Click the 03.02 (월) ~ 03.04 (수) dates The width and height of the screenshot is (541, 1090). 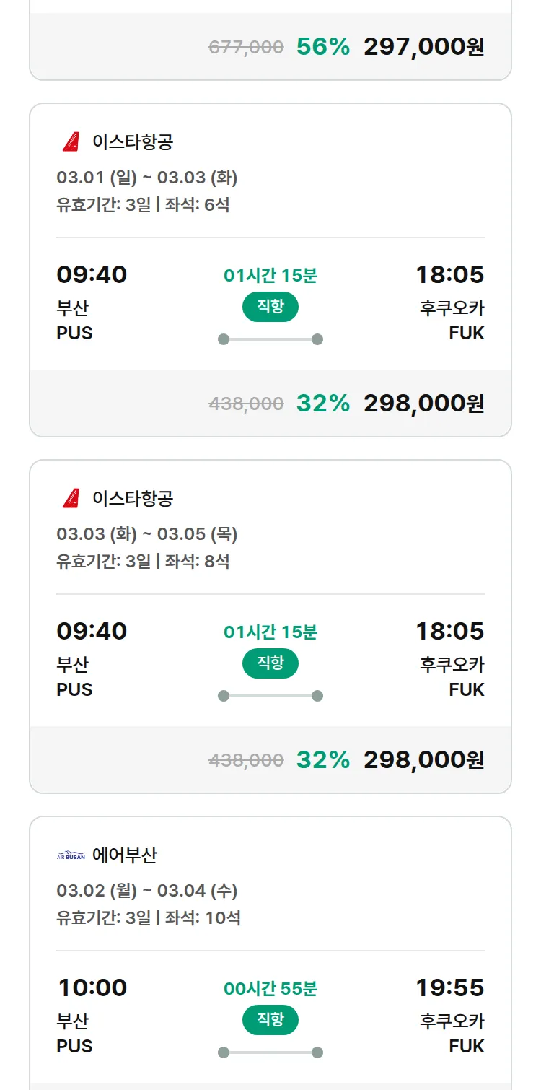(147, 891)
